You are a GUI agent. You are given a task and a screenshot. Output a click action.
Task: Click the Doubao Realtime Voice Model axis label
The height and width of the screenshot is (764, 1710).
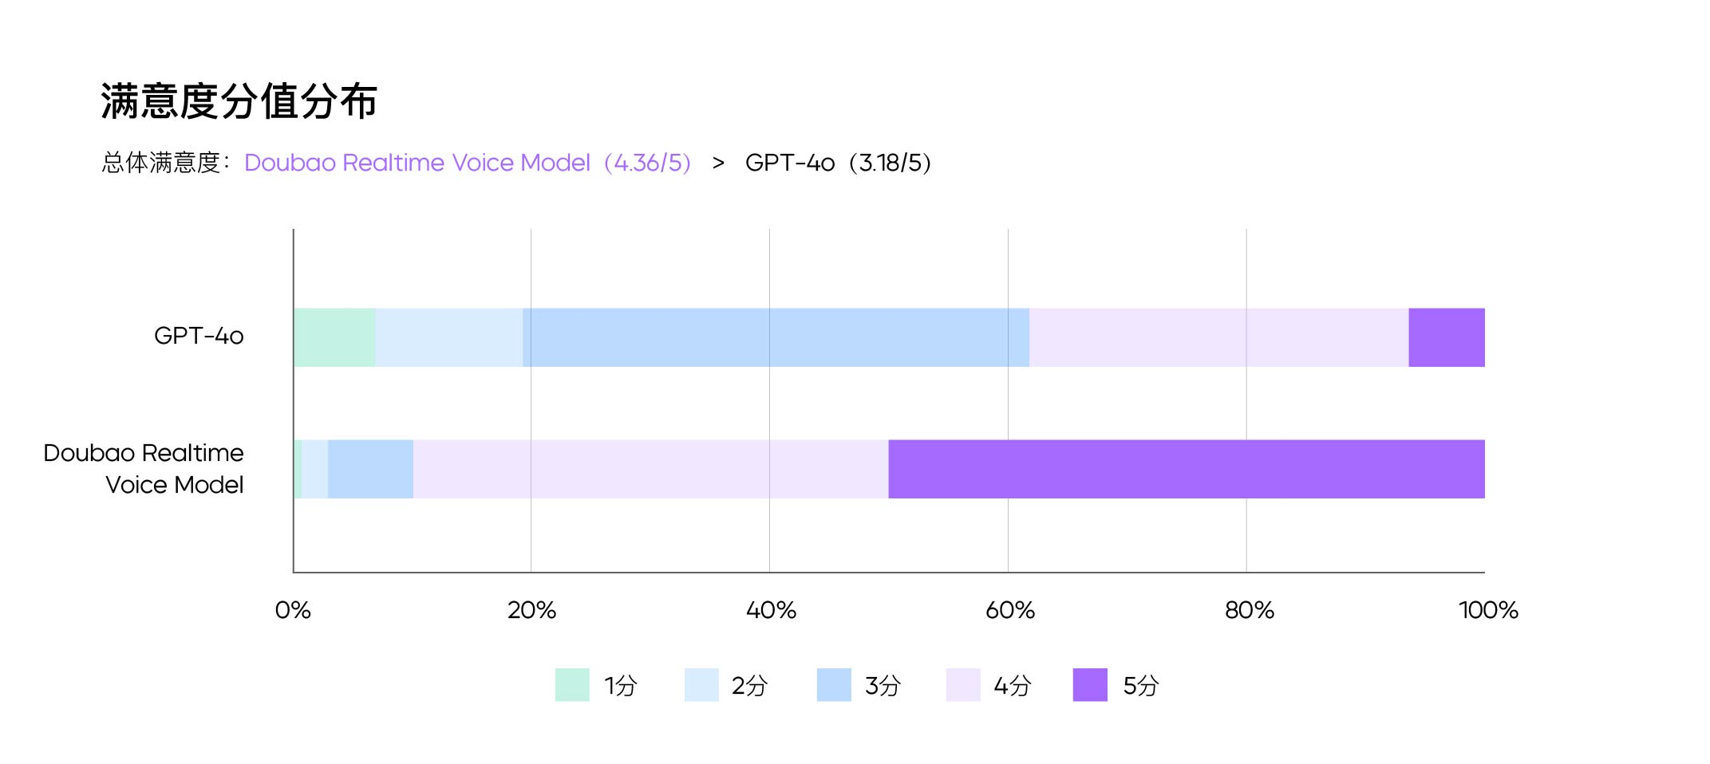(x=144, y=469)
